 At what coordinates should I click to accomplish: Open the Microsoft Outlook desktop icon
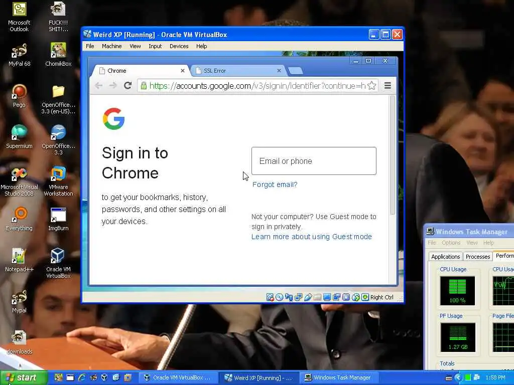click(19, 17)
